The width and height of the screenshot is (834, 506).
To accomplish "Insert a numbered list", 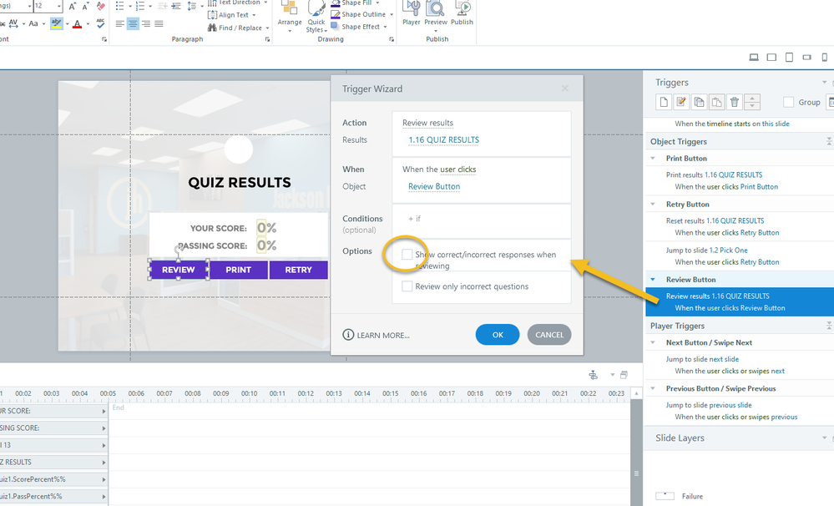I will 140,6.
